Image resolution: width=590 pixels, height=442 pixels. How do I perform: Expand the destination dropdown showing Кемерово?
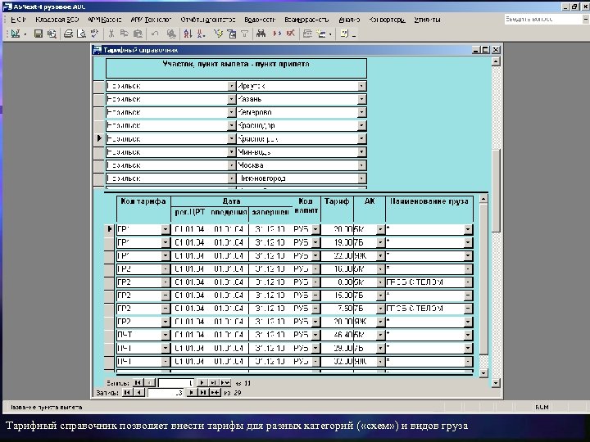click(361, 112)
